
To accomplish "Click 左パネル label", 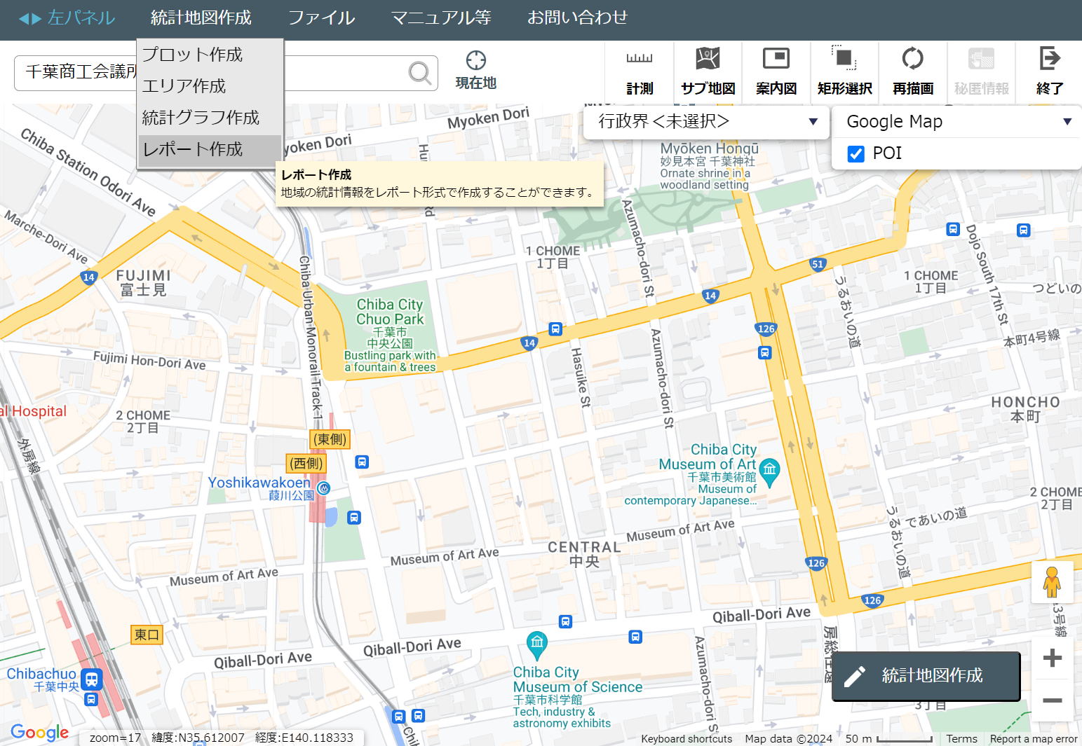I will (81, 18).
